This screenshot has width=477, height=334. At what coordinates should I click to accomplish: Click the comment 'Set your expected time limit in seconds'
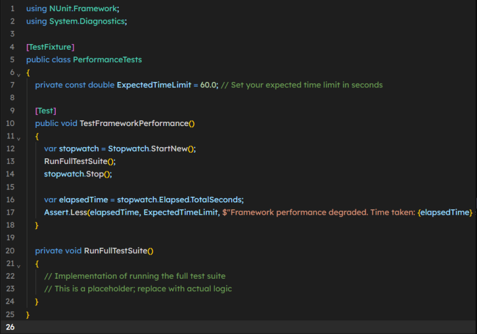[307, 85]
